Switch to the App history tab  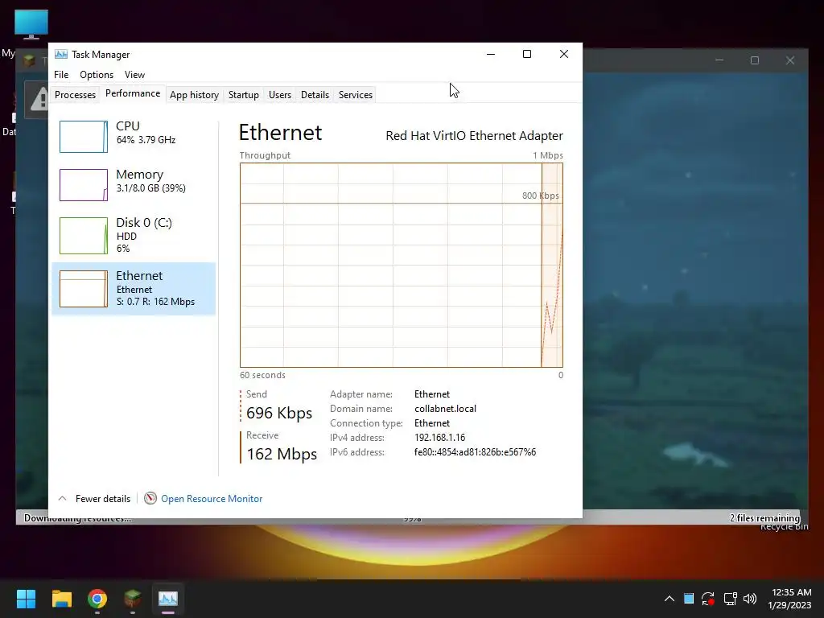tap(194, 95)
